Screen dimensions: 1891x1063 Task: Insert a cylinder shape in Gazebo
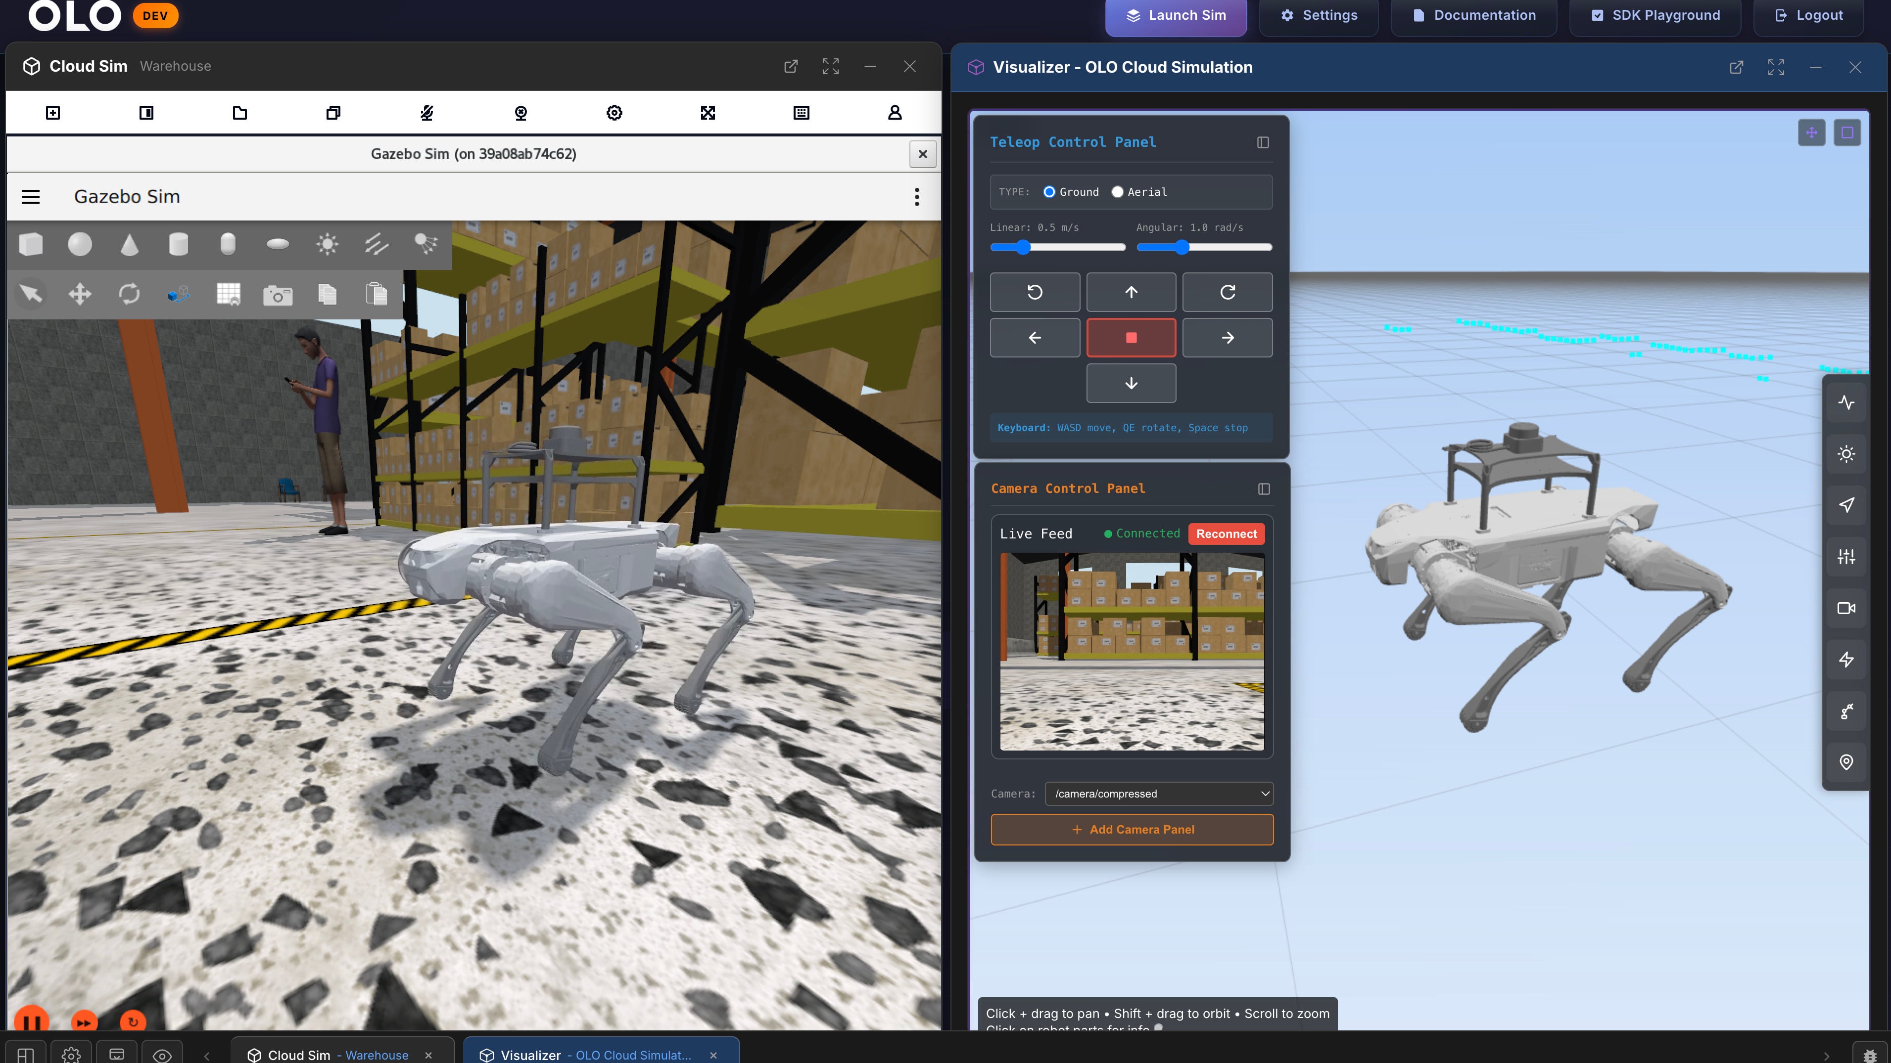[x=179, y=244]
